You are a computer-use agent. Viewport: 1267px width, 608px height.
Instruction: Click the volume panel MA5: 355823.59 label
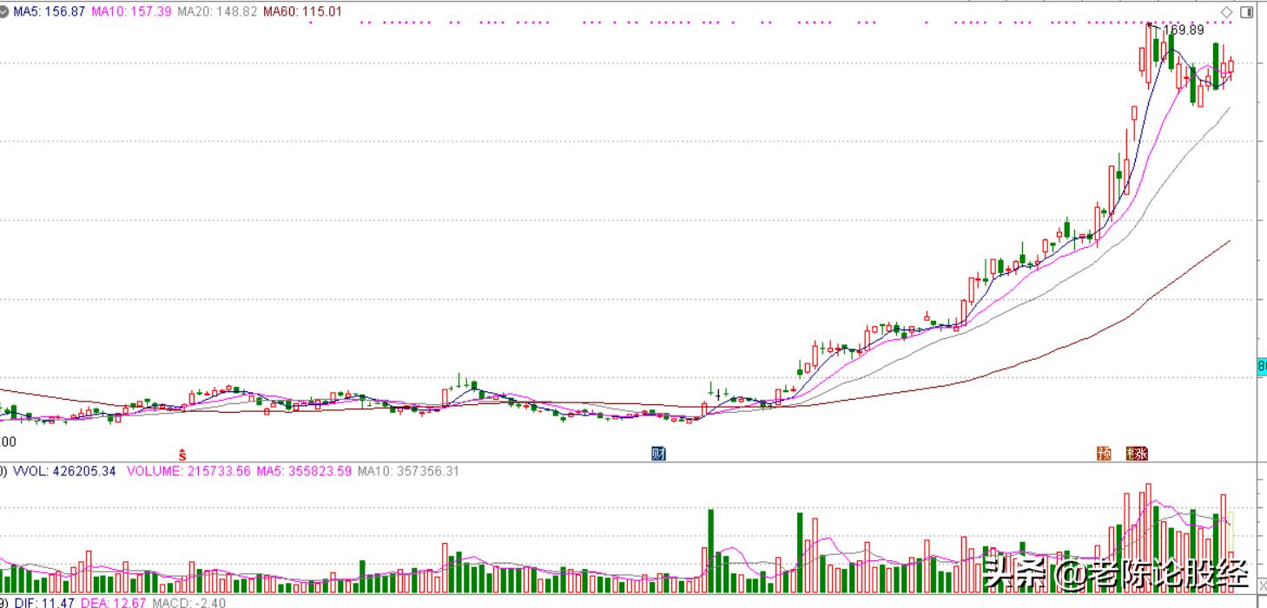(x=303, y=472)
